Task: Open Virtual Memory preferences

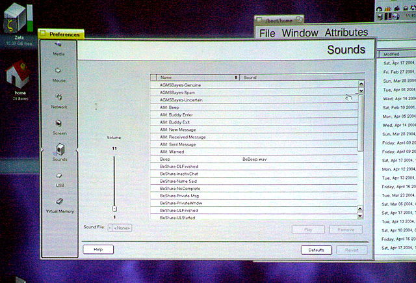Action: pos(59,205)
